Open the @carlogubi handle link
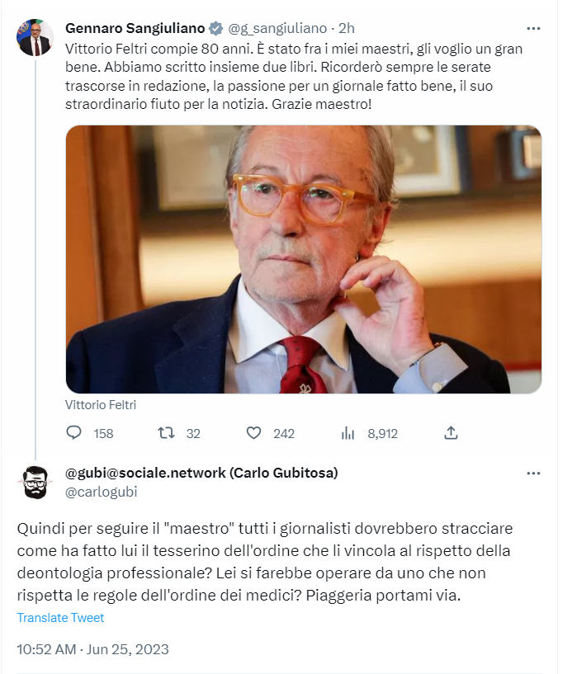Image resolution: width=572 pixels, height=674 pixels. tap(101, 492)
